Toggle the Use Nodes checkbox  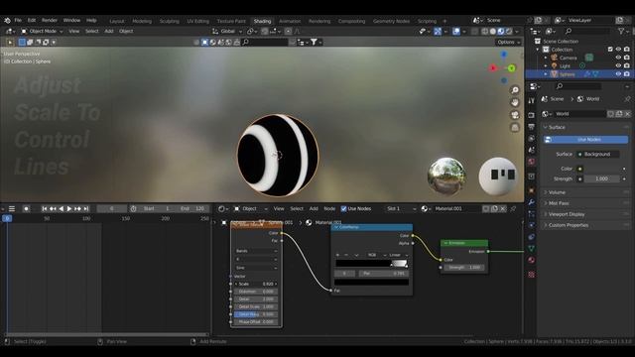coord(343,209)
